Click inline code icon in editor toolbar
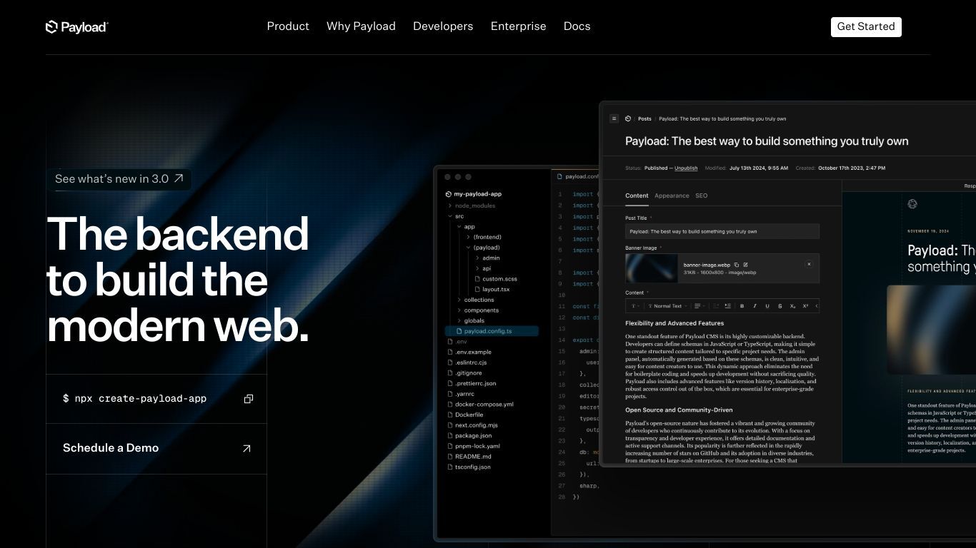This screenshot has height=548, width=976. pos(817,306)
